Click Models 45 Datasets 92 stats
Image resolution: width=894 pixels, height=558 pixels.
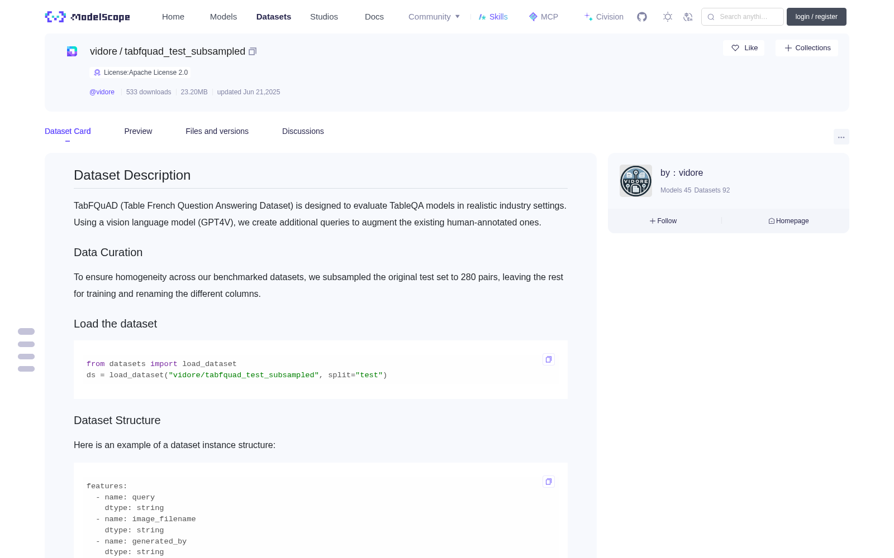pos(695,190)
